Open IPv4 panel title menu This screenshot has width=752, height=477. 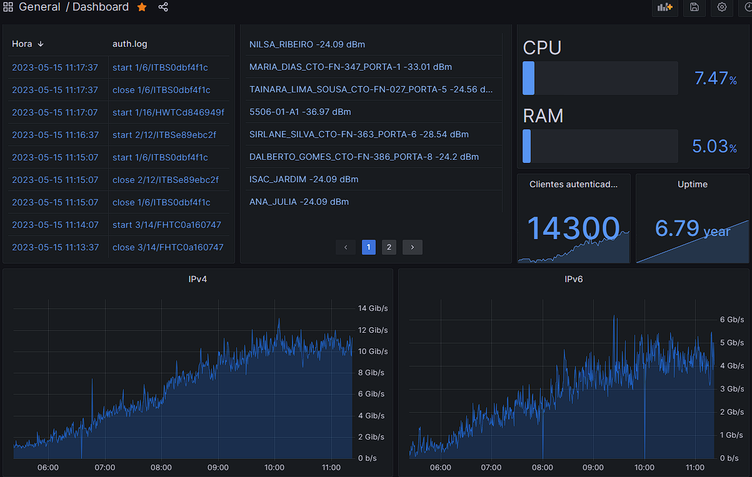tap(198, 279)
